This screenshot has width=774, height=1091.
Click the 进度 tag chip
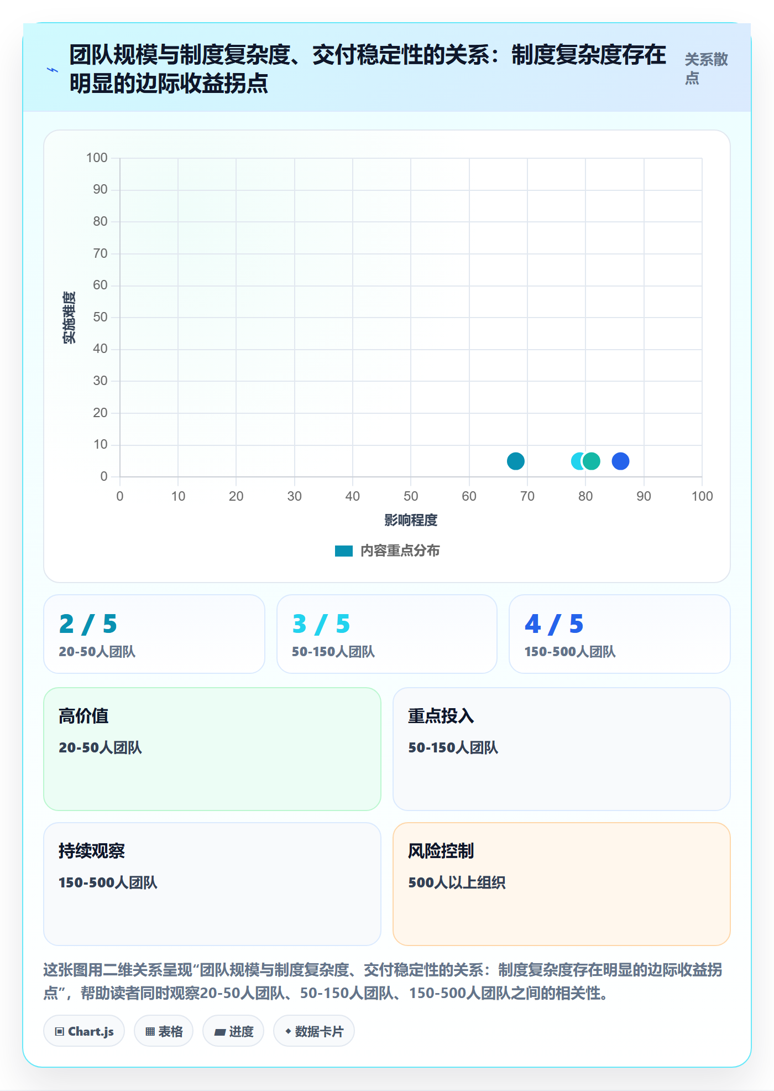(x=233, y=1031)
